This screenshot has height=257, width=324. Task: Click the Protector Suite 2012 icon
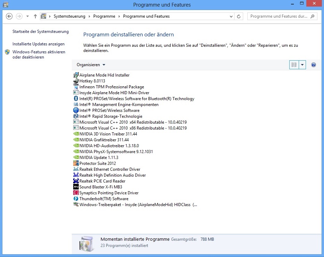76,163
